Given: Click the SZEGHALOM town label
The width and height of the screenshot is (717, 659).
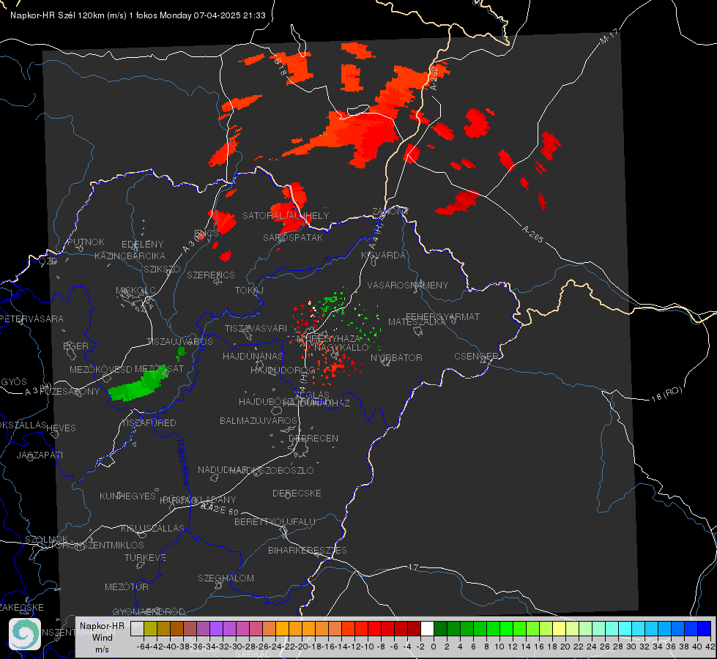Looking at the screenshot, I should 226,578.
